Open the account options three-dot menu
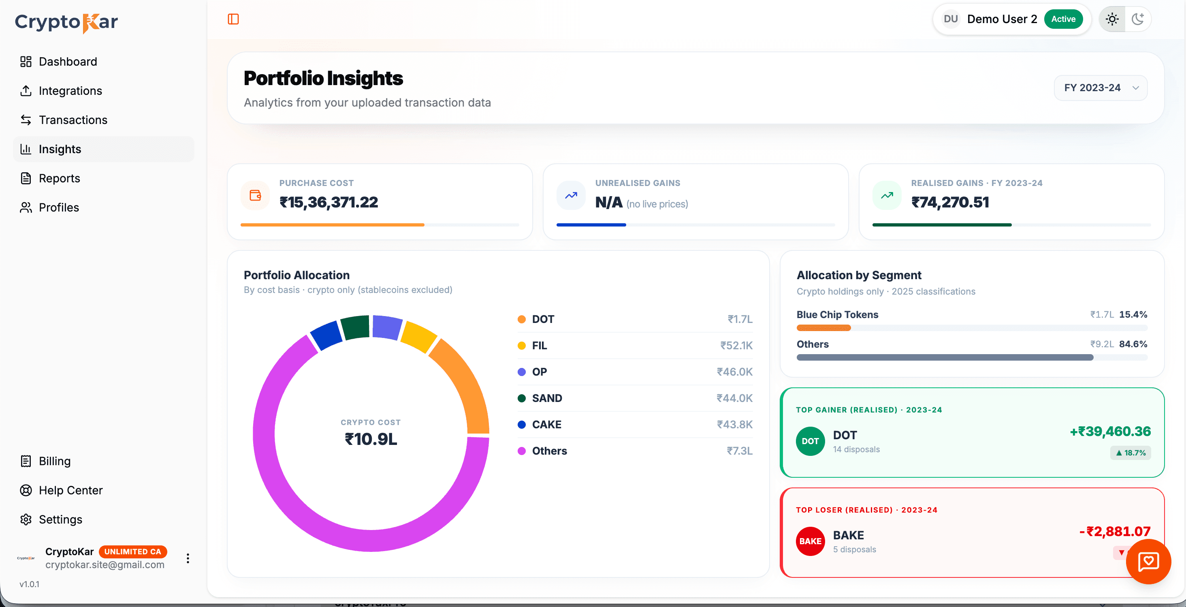The width and height of the screenshot is (1186, 607). pos(188,558)
